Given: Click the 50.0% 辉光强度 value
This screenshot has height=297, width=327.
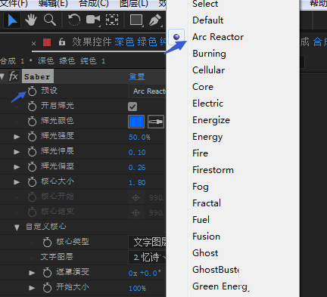Looking at the screenshot, I should pyautogui.click(x=139, y=138).
